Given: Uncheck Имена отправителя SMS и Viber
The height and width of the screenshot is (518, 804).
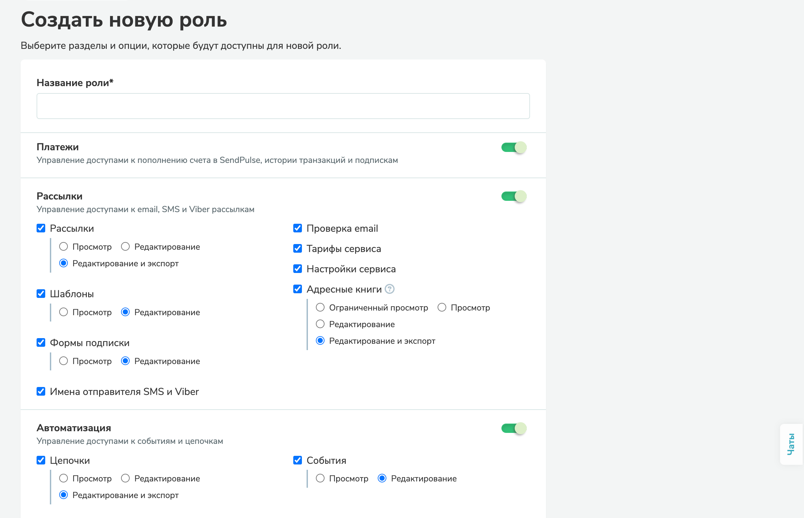Looking at the screenshot, I should point(41,391).
